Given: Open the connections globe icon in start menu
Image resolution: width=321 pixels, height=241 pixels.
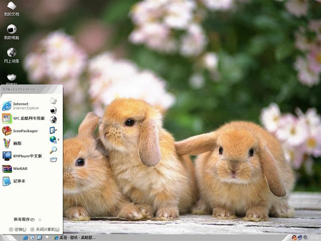Looking at the screenshot, I should click(53, 140).
